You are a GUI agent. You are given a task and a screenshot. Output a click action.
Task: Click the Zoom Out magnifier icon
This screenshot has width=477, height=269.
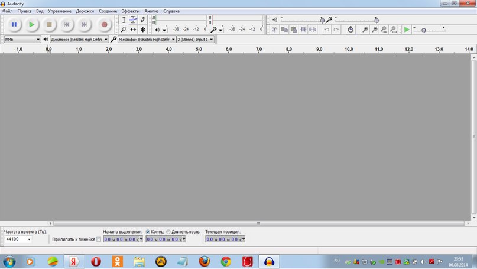tap(375, 30)
